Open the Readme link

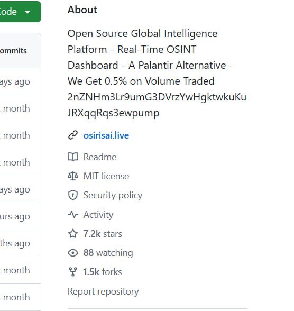[x=100, y=157]
